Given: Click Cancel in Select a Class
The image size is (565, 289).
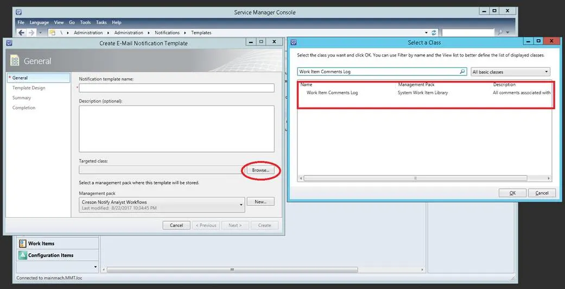Looking at the screenshot, I should (x=542, y=193).
